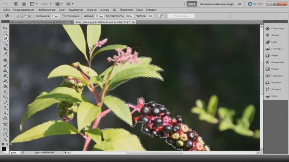Select the 3D Camera Rotate tool

5,129
